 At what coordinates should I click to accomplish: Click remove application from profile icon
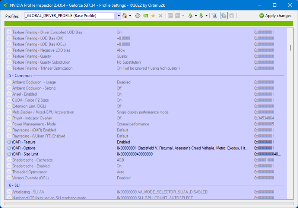pos(178,16)
